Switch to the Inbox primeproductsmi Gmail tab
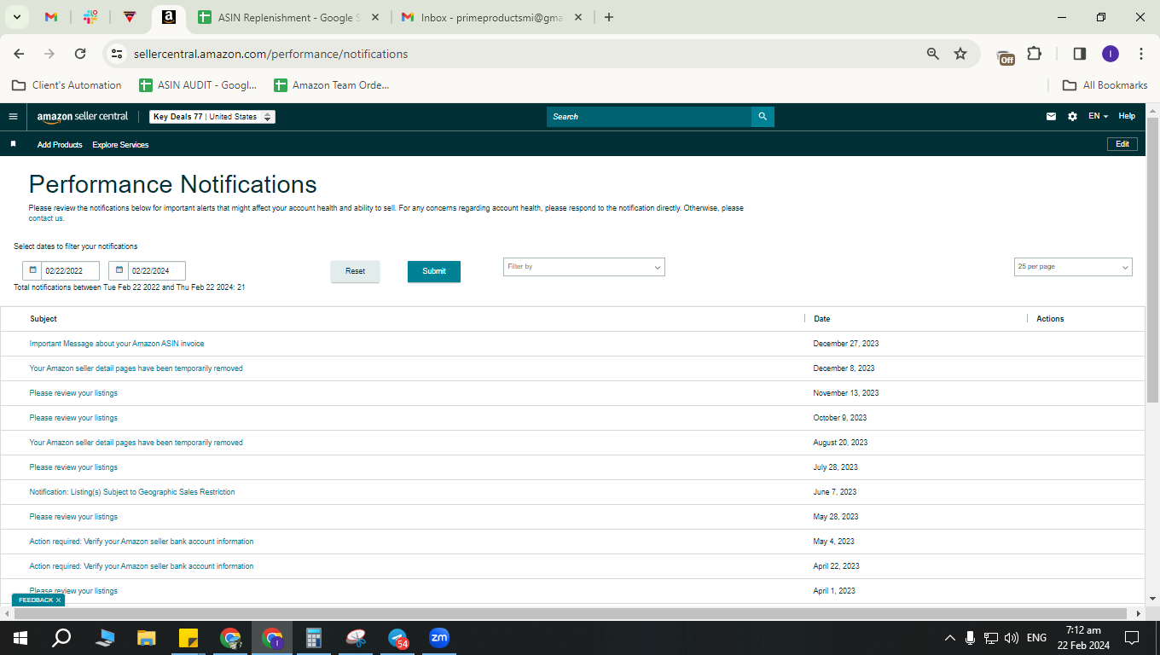 tap(494, 17)
